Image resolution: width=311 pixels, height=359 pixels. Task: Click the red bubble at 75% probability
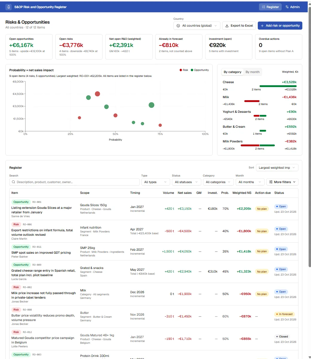(x=160, y=125)
